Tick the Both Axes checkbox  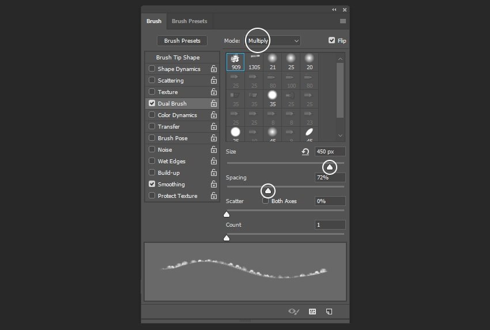[x=266, y=201]
